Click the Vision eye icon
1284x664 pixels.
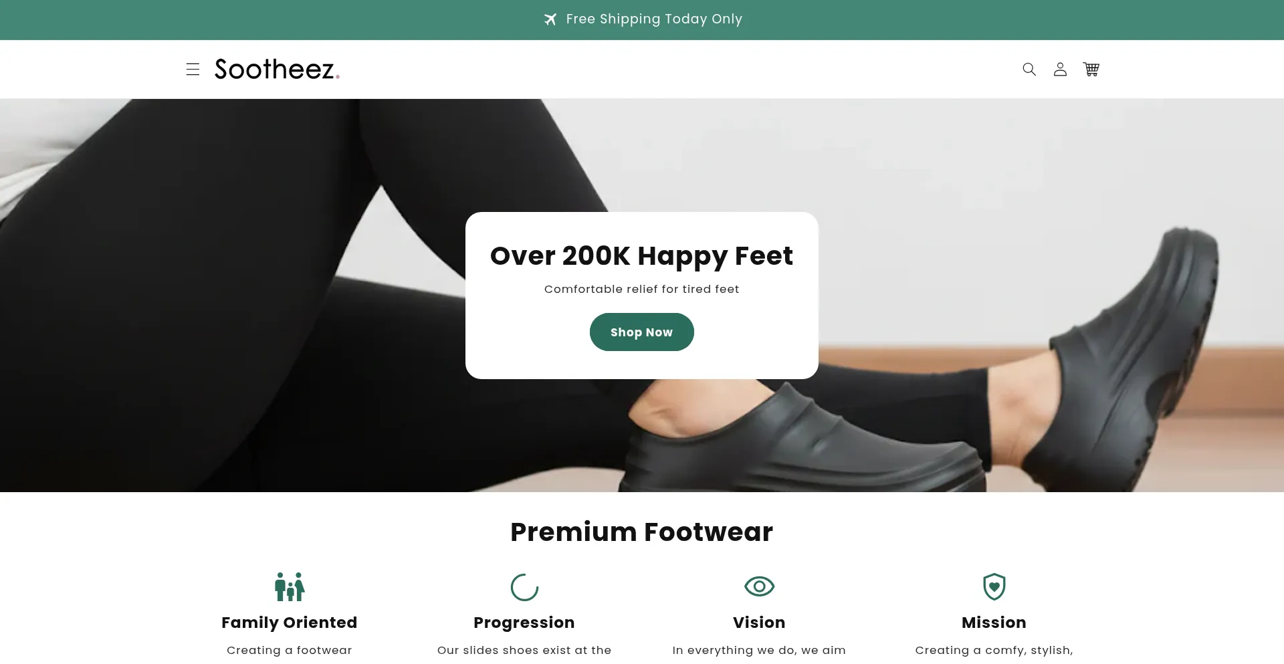(x=759, y=586)
